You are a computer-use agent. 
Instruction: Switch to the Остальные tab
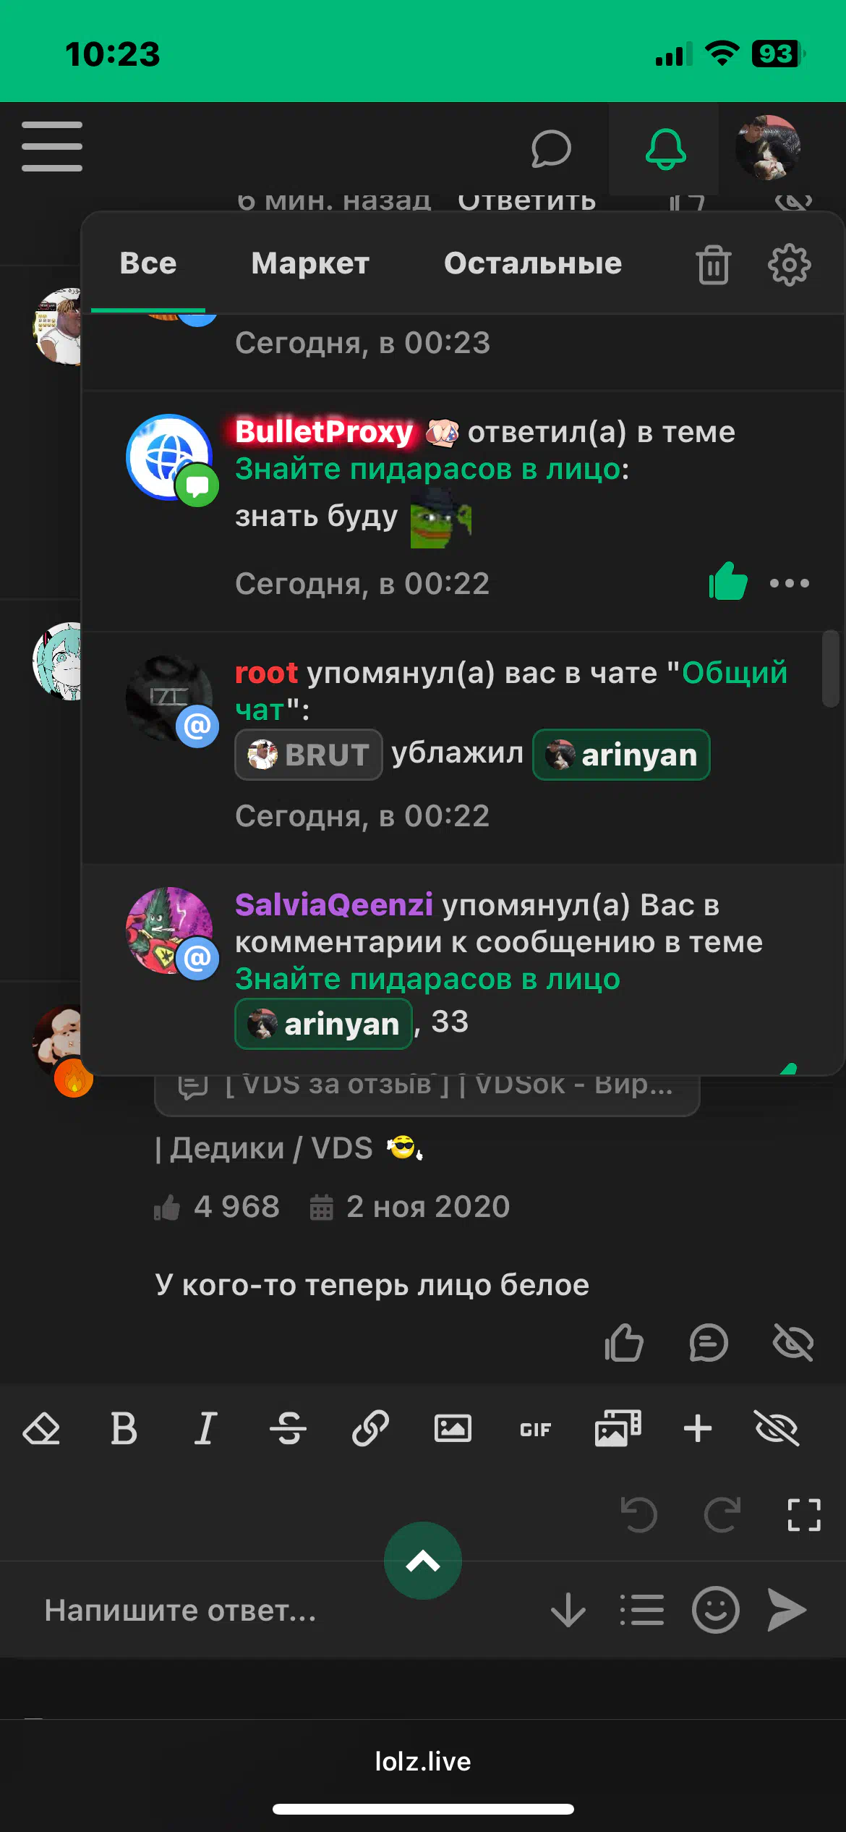tap(533, 263)
